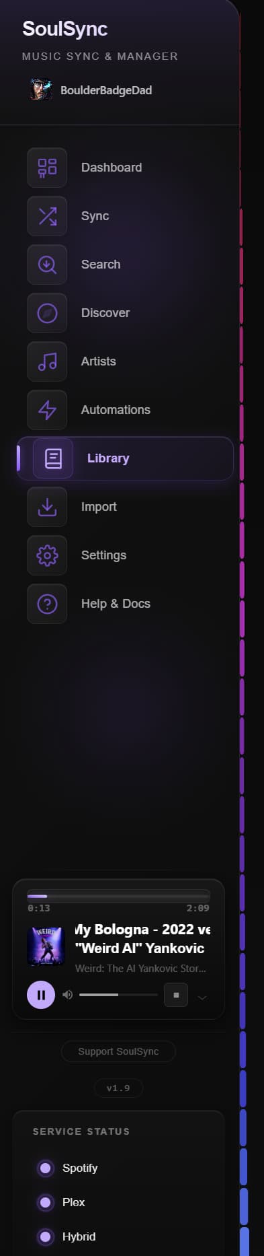Stop playback with the square button
Image resolution: width=264 pixels, height=1256 pixels.
click(176, 995)
